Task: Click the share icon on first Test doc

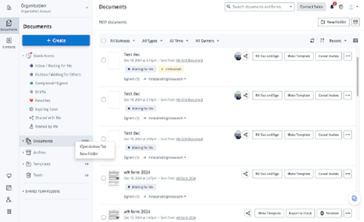Action: pyautogui.click(x=245, y=56)
